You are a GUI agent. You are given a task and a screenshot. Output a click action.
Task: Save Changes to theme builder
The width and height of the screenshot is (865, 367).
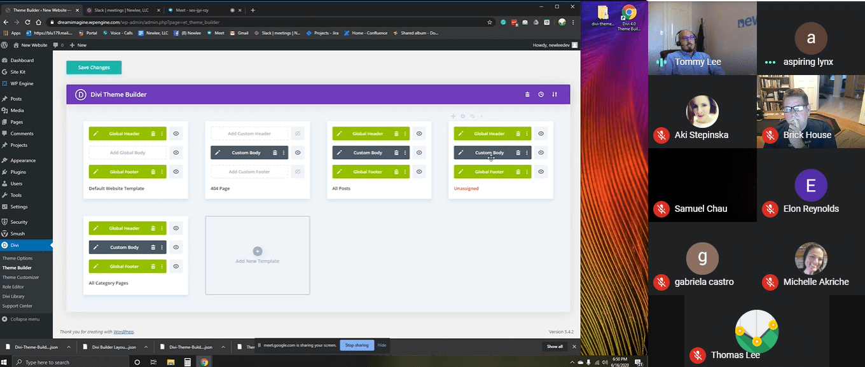93,67
